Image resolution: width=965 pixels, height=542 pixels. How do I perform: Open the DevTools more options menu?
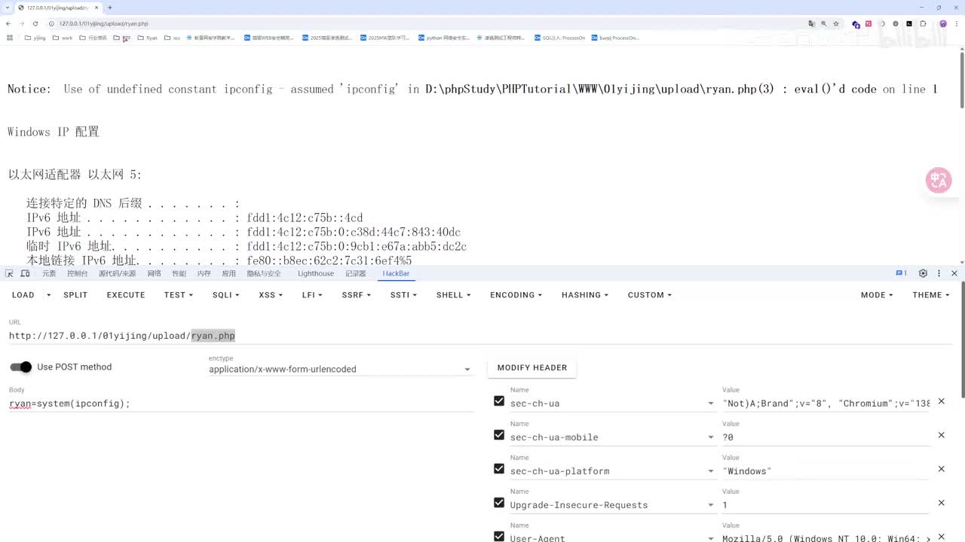pyautogui.click(x=939, y=273)
